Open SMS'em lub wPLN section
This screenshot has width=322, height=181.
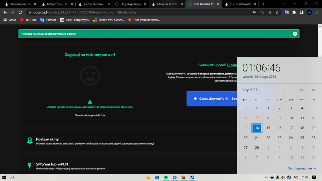[x=129, y=166]
